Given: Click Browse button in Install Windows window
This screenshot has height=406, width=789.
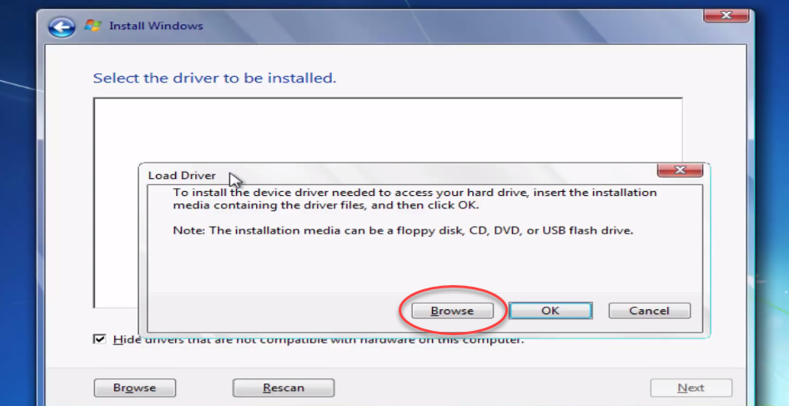Looking at the screenshot, I should [135, 388].
